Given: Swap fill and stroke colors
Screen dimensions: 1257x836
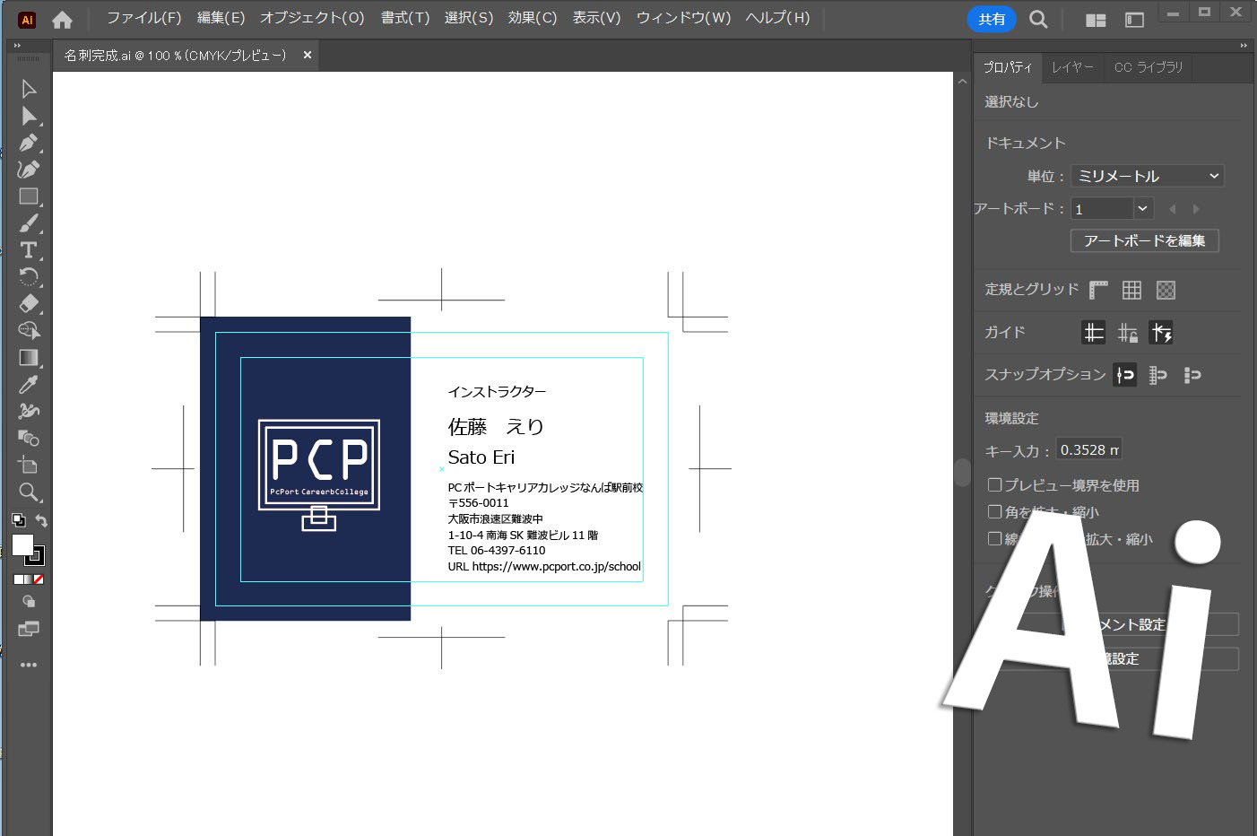Looking at the screenshot, I should tap(40, 520).
